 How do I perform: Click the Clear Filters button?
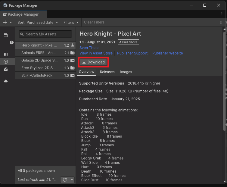coord(94,22)
